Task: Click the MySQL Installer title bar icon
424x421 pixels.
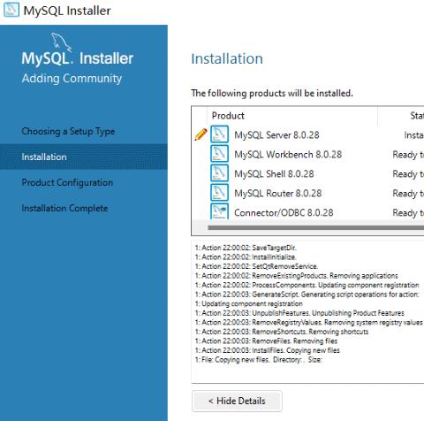Action: point(11,11)
